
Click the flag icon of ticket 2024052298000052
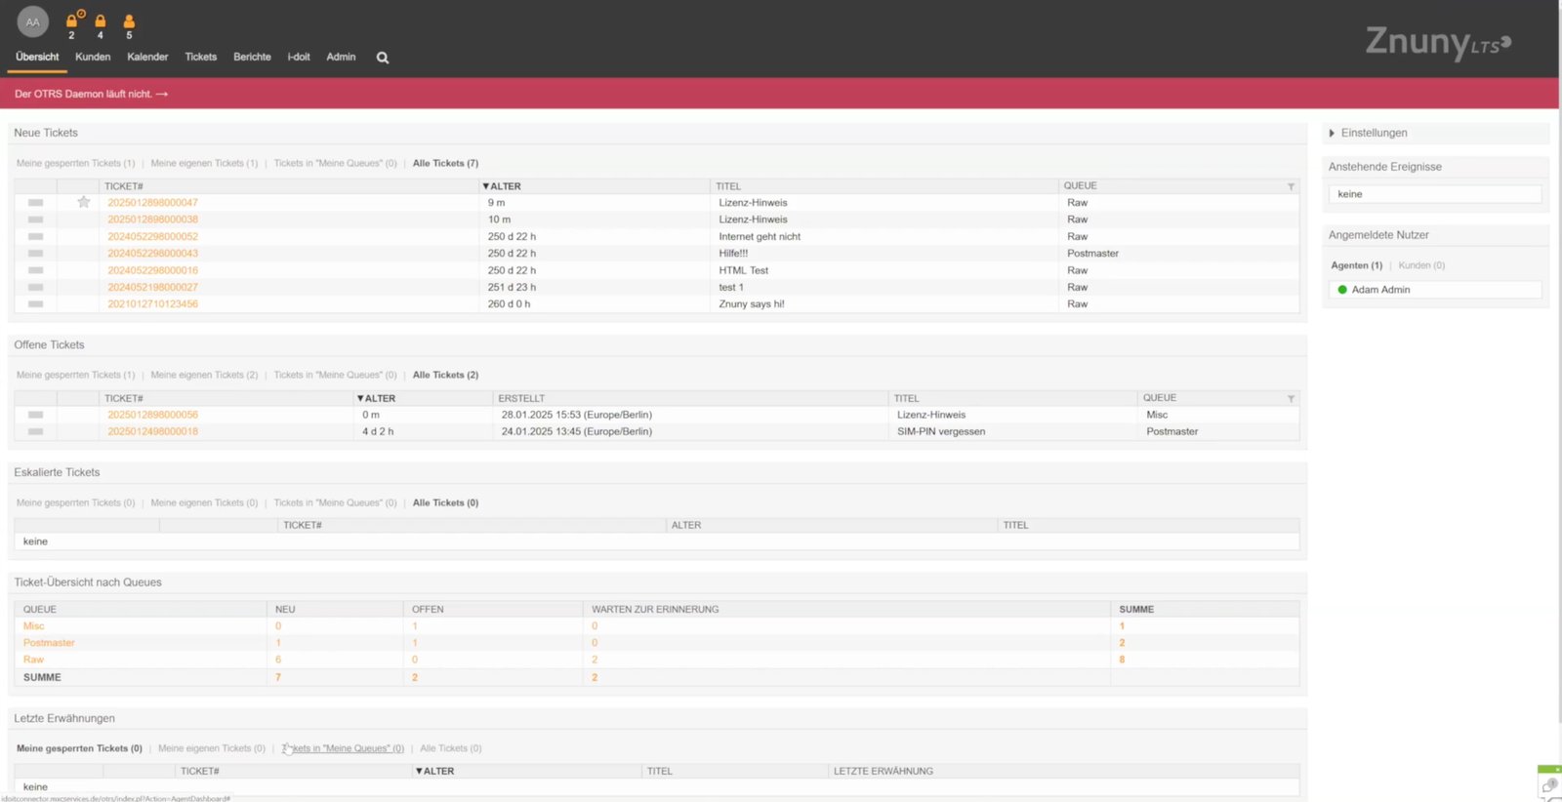coord(36,236)
